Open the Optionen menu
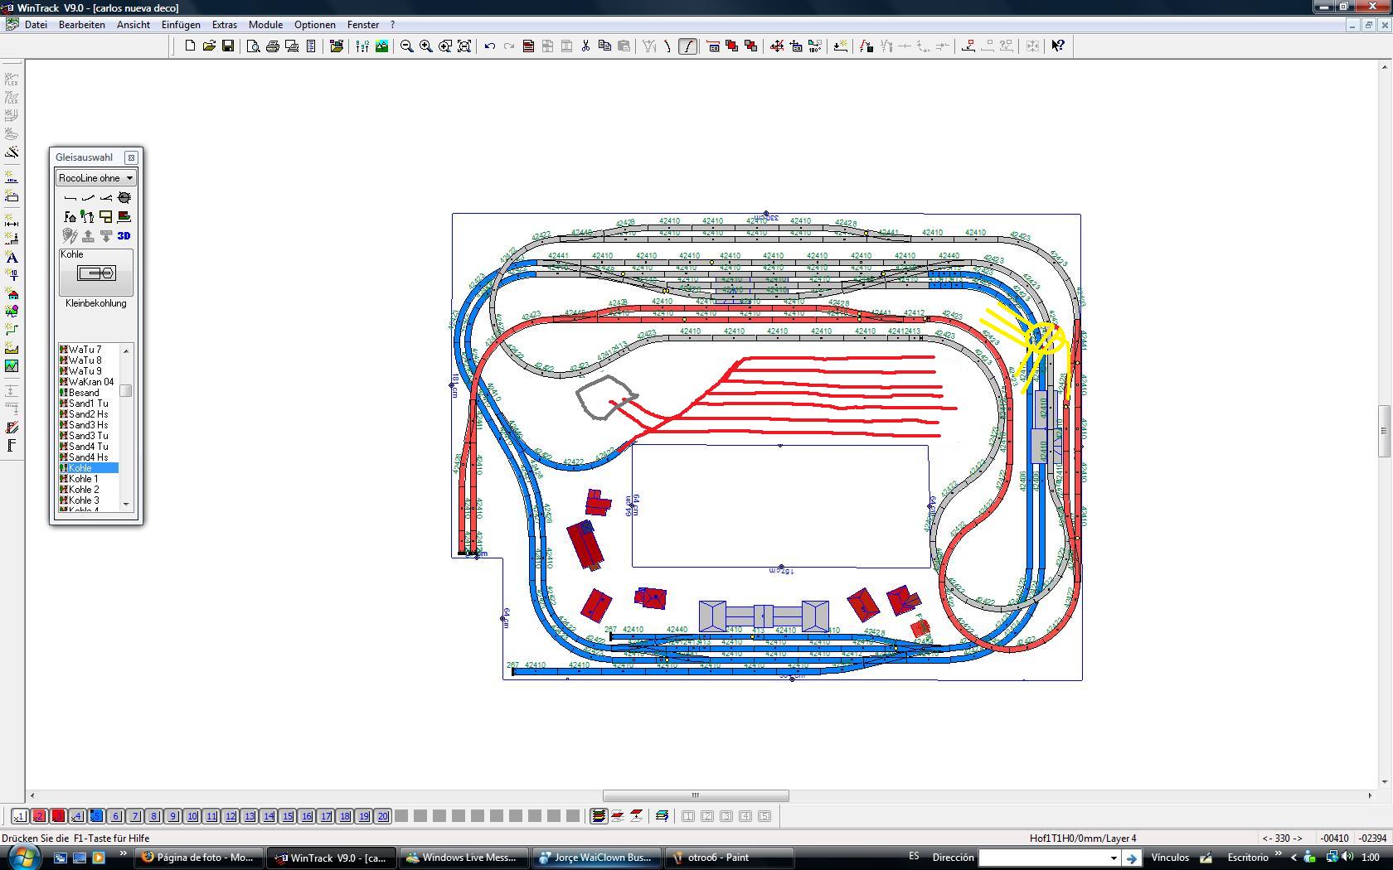Image resolution: width=1393 pixels, height=870 pixels. (315, 25)
